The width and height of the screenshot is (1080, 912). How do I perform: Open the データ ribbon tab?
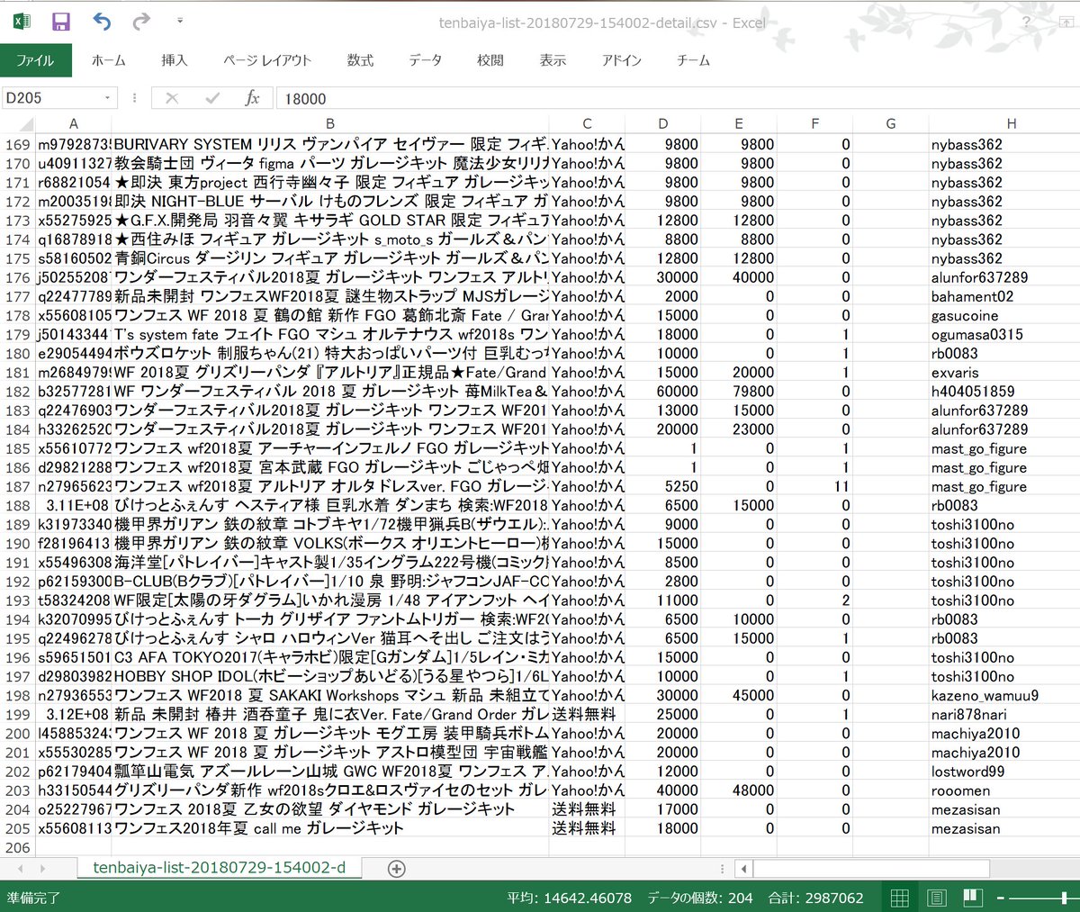425,60
